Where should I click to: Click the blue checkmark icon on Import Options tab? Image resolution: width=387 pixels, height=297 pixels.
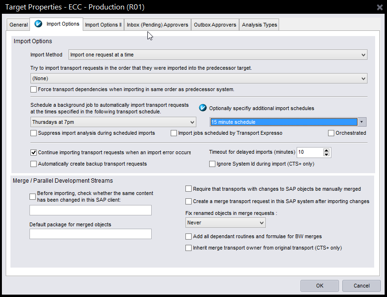tap(39, 24)
